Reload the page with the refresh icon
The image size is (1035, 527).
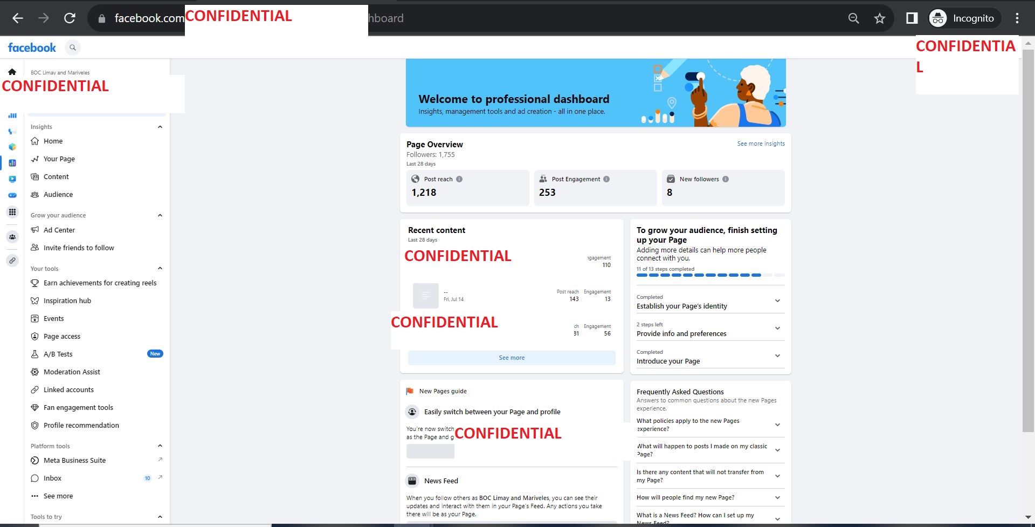tap(70, 18)
